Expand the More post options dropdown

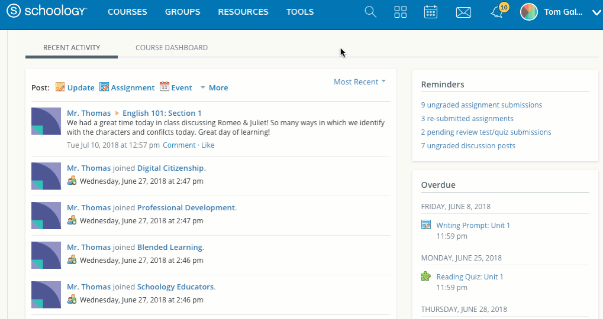pos(214,87)
